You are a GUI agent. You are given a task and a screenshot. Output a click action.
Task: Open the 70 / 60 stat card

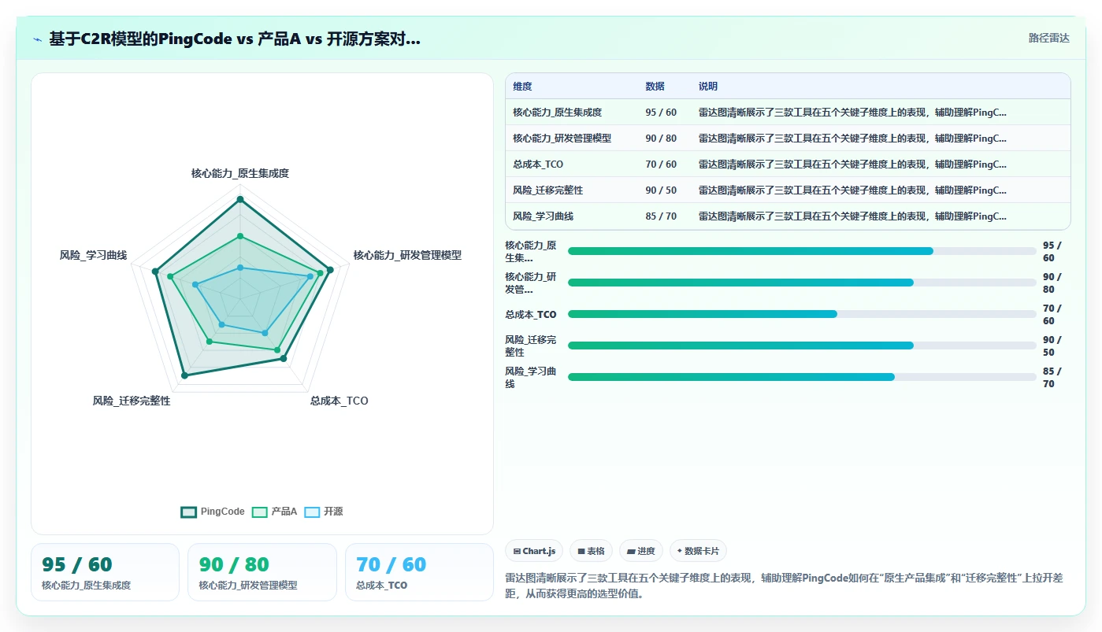click(419, 572)
